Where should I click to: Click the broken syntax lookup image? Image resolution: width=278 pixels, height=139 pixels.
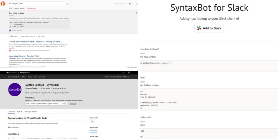tap(13, 127)
